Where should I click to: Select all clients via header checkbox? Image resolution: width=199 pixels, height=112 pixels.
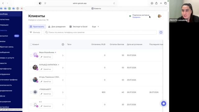click(x=31, y=44)
